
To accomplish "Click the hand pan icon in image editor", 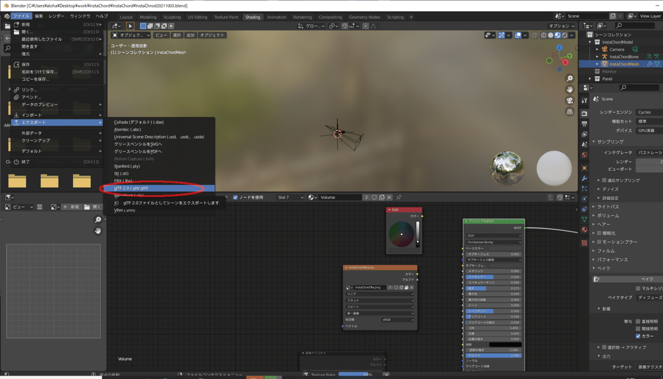I will (x=98, y=230).
